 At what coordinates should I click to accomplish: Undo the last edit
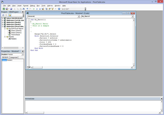pos(27,9)
